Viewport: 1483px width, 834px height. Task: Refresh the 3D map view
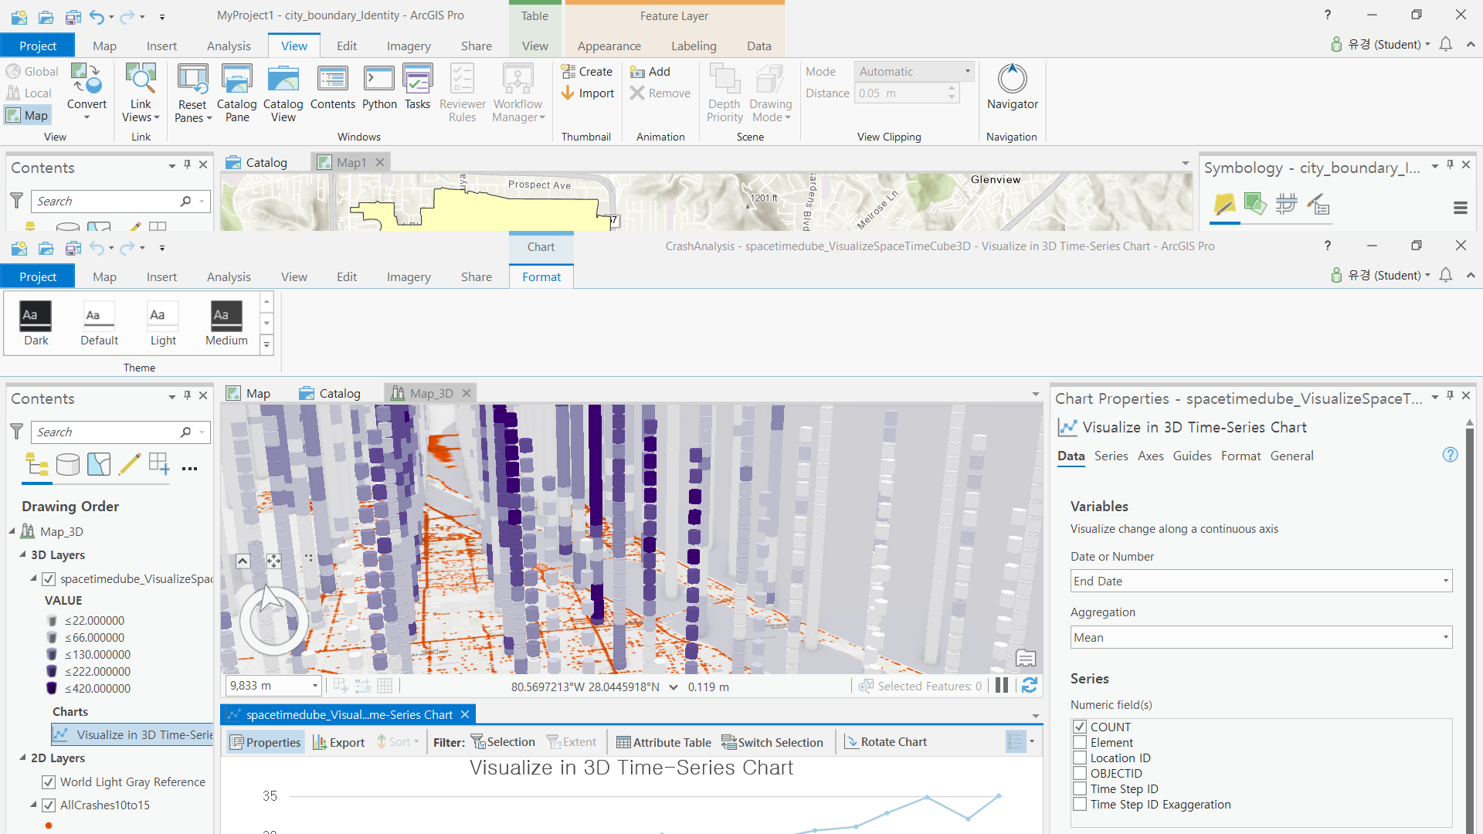point(1029,686)
